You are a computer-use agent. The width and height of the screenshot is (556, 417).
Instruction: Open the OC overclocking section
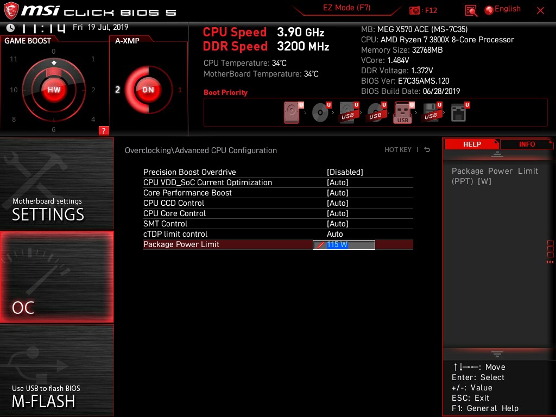point(56,277)
